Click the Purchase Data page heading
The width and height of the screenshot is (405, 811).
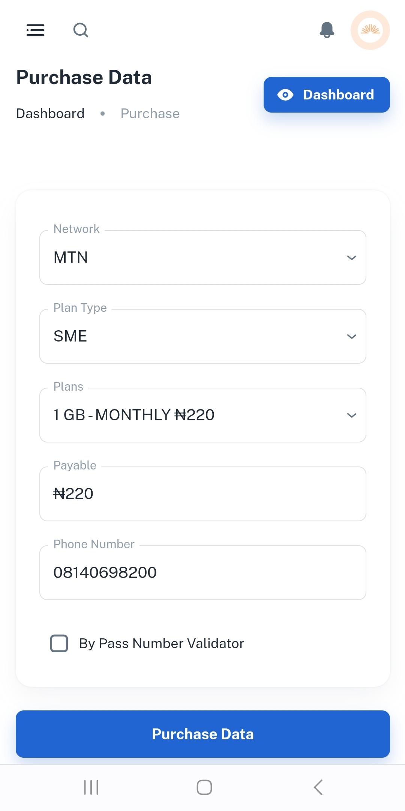click(84, 78)
